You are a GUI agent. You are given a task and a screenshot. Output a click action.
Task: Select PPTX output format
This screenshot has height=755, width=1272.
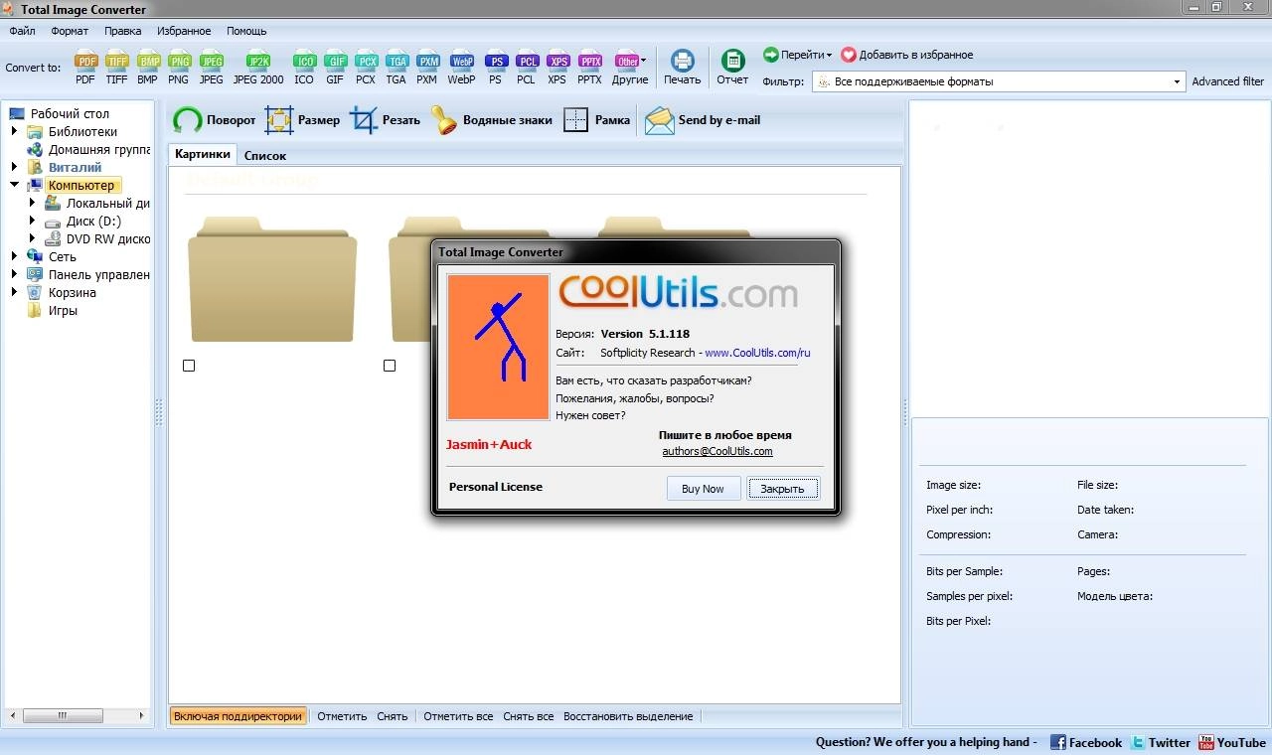[x=589, y=68]
